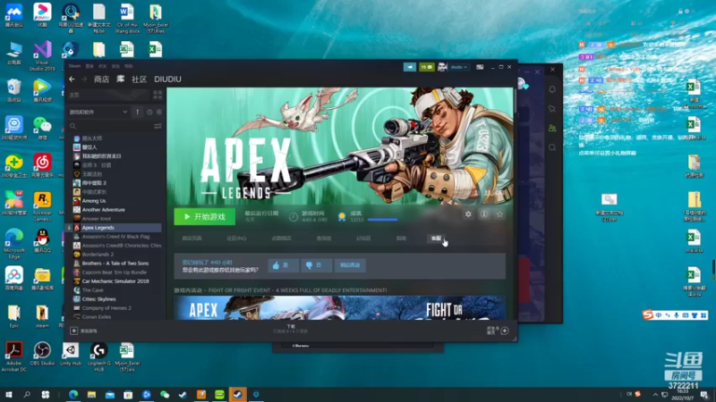Expand the games and software dropdown

[98, 113]
